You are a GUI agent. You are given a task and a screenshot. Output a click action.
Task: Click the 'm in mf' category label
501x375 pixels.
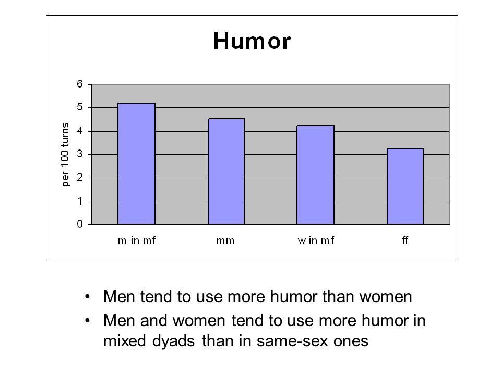point(136,240)
